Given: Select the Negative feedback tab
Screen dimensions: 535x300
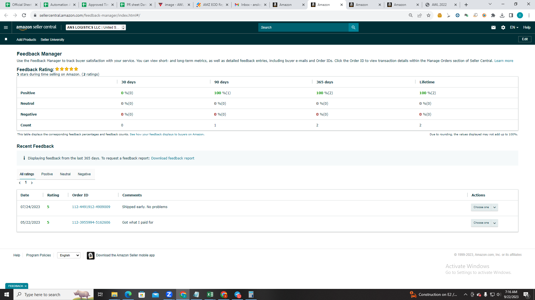Looking at the screenshot, I should click(84, 174).
